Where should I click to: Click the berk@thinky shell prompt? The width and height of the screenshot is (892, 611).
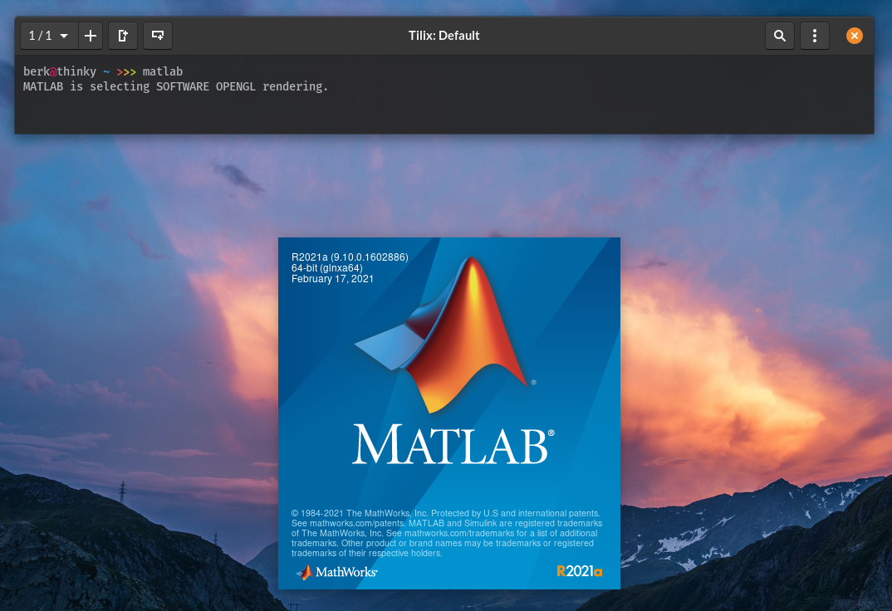[x=61, y=71]
